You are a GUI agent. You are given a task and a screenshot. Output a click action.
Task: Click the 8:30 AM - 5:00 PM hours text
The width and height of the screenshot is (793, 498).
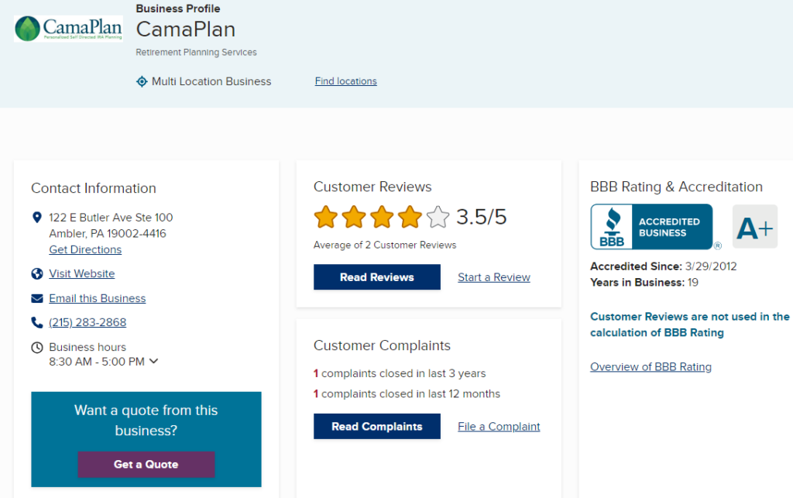point(97,362)
